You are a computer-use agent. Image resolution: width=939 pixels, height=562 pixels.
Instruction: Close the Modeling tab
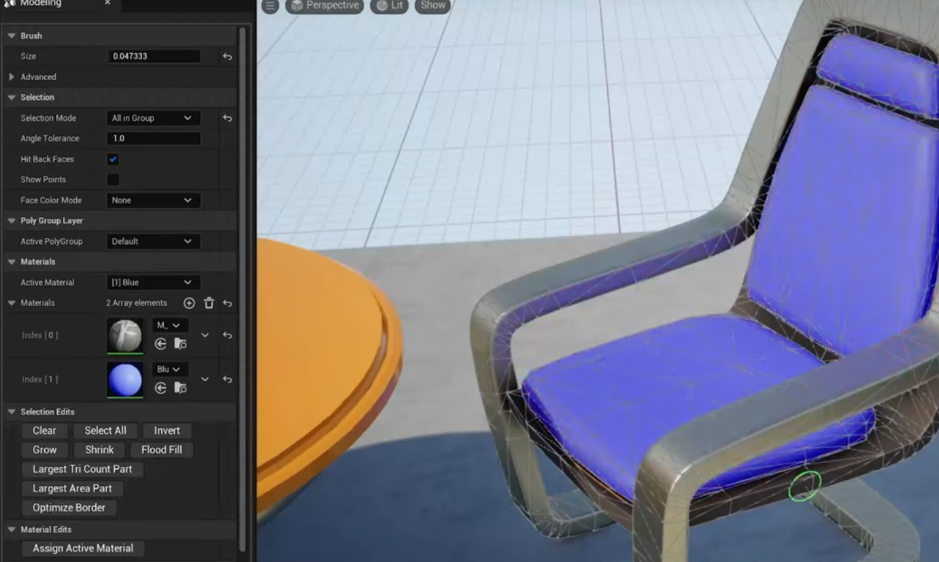[x=107, y=3]
